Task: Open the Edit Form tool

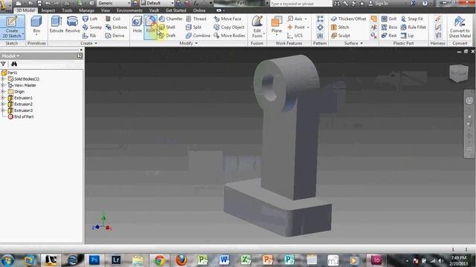Action: [257, 27]
